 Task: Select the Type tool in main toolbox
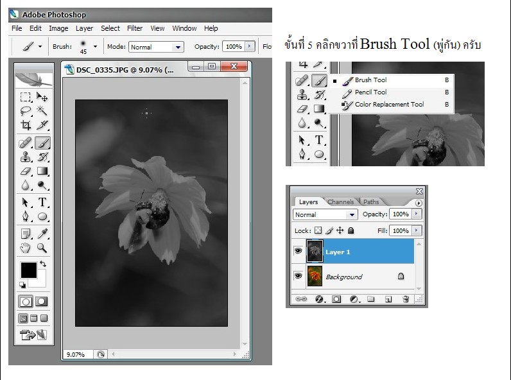pos(42,202)
